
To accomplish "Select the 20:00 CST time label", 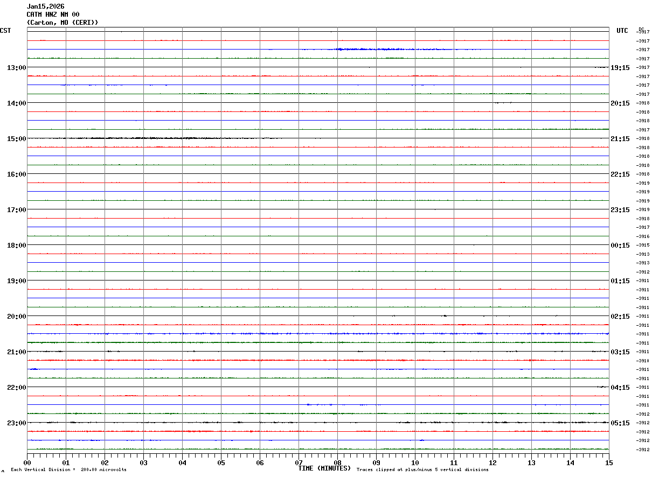I will pos(16,317).
